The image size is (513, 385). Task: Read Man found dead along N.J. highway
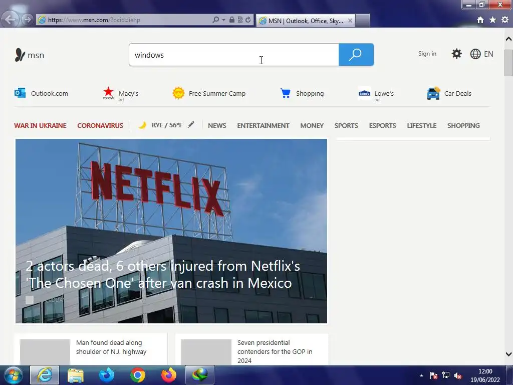(x=111, y=347)
